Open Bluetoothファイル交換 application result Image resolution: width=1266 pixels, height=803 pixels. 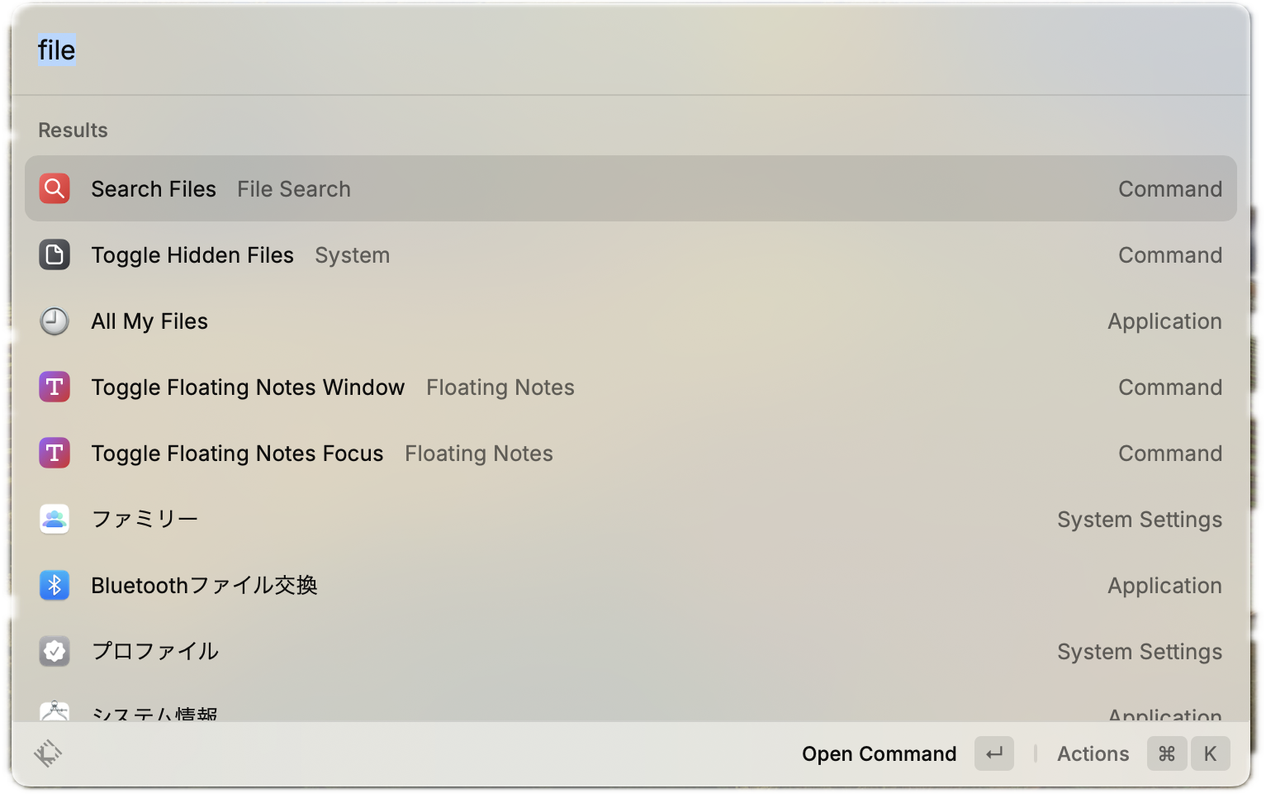[x=204, y=586]
